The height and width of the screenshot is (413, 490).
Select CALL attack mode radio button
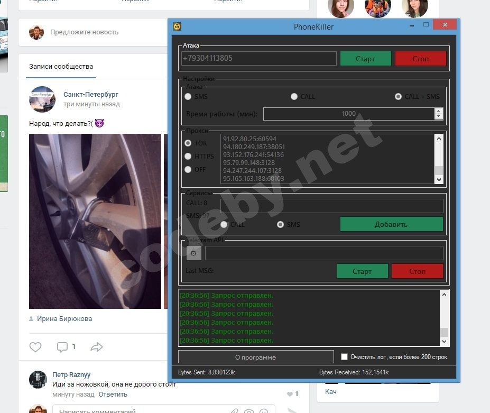(294, 97)
